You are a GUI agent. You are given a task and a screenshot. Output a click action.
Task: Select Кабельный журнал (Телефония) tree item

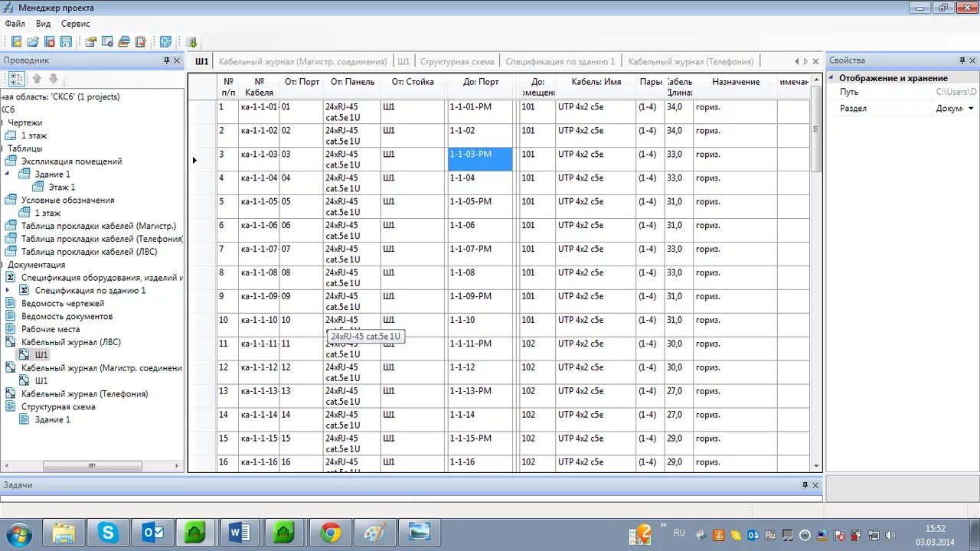[84, 393]
